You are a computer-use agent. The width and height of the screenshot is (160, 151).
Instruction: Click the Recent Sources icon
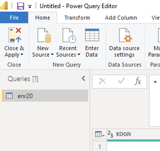[69, 35]
